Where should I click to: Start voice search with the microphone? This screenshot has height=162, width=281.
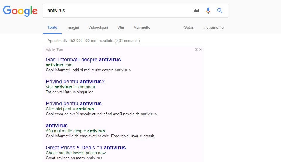tap(208, 11)
